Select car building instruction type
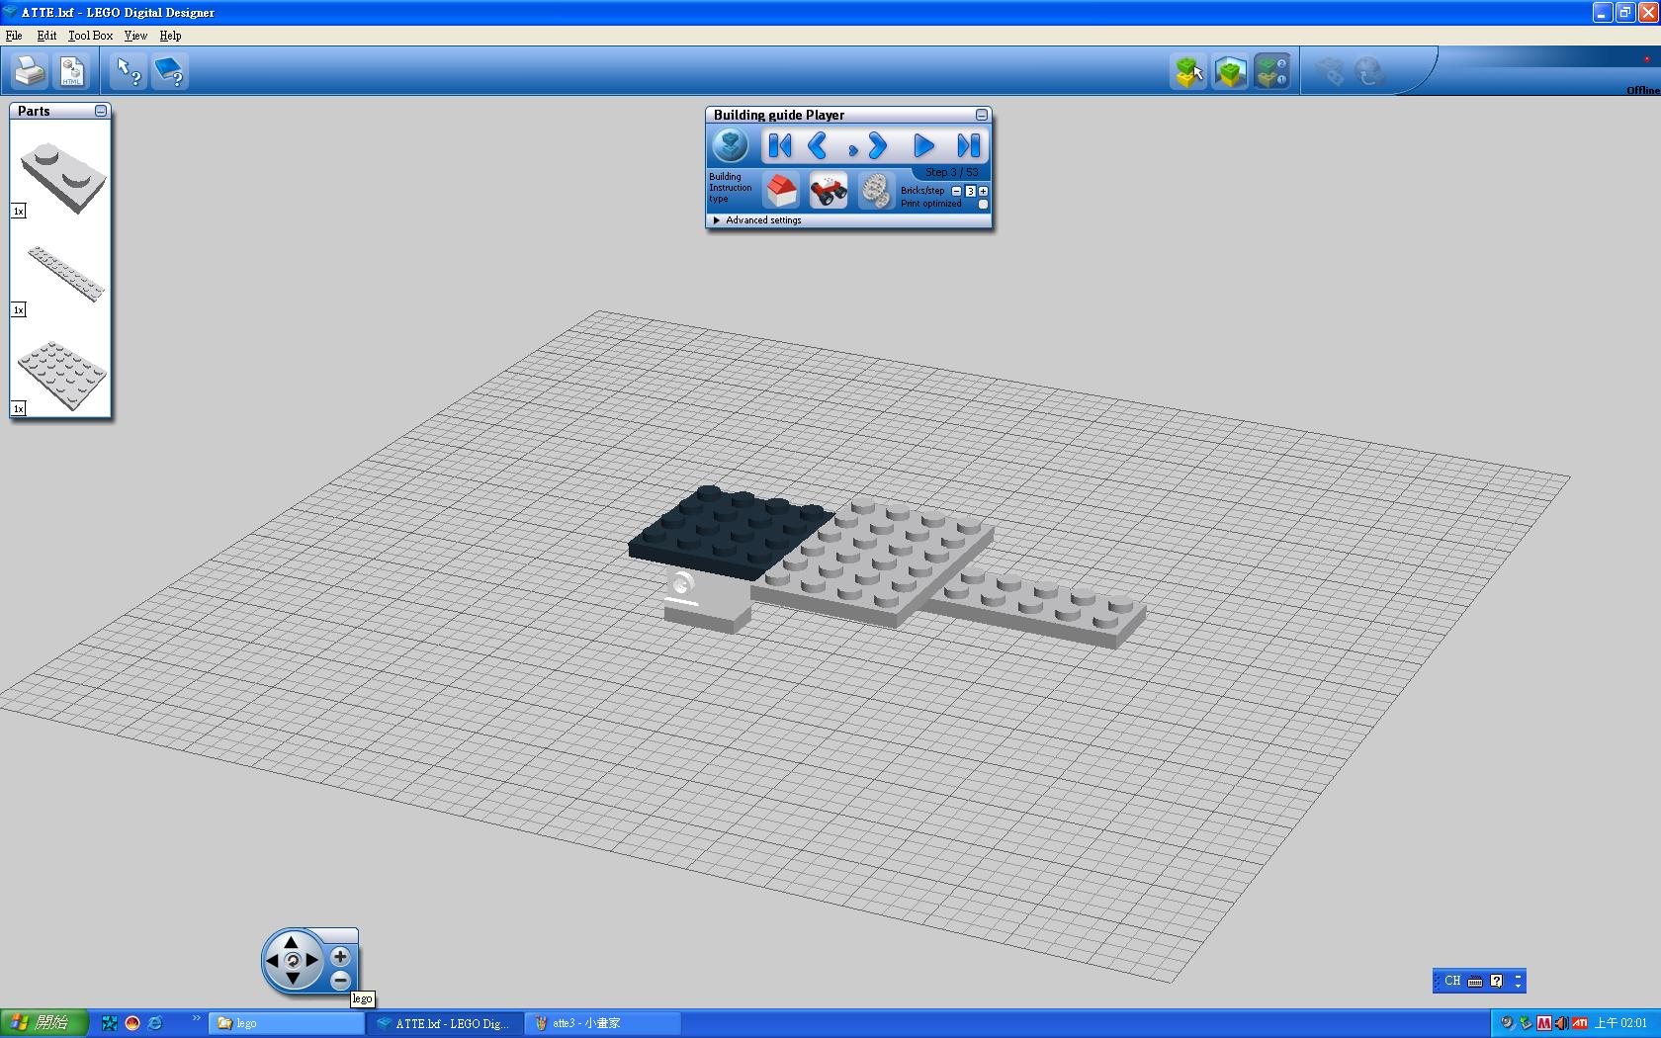Screen dimensions: 1661x1038 click(x=829, y=190)
